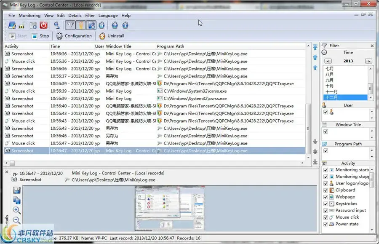
Task: Go to previous year in Time filter
Action: (x=328, y=61)
